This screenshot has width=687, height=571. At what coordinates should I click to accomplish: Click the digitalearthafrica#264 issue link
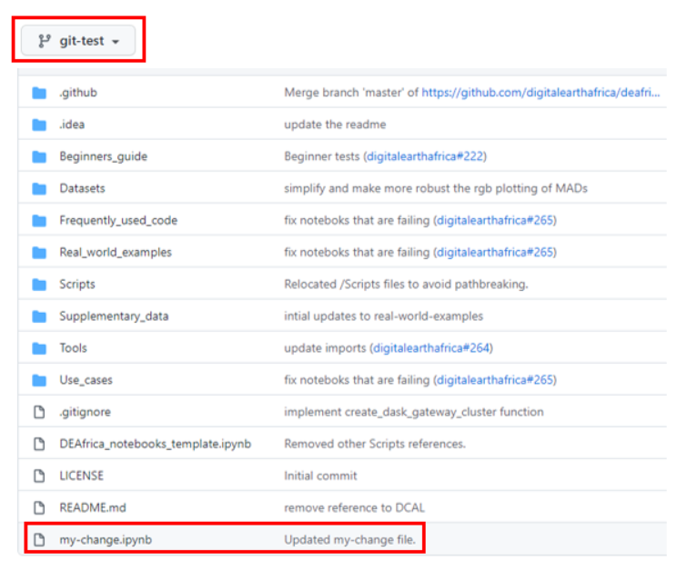(432, 348)
